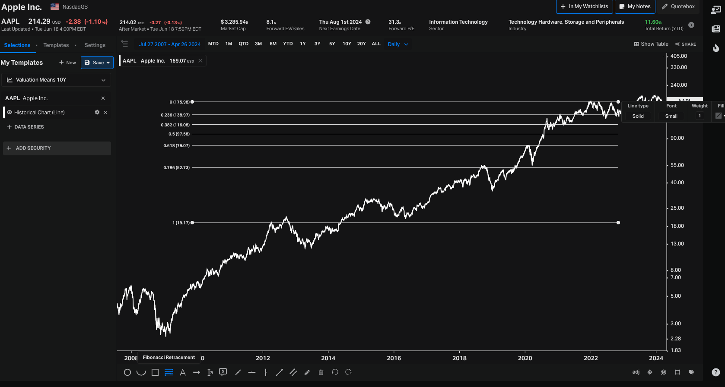Open the chat support sidebar icon
The width and height of the screenshot is (725, 387).
point(716,10)
